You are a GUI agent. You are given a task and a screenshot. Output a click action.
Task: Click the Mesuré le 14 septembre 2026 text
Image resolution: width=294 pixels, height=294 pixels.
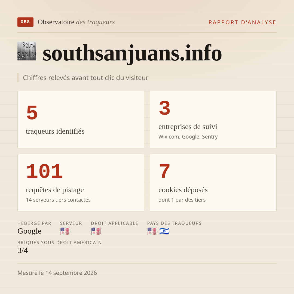57,273
